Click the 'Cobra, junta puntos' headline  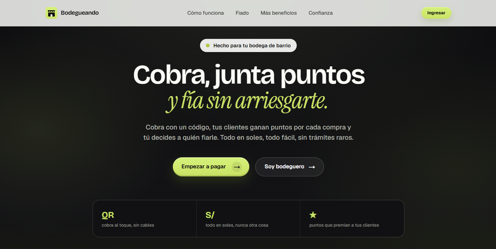(249, 75)
